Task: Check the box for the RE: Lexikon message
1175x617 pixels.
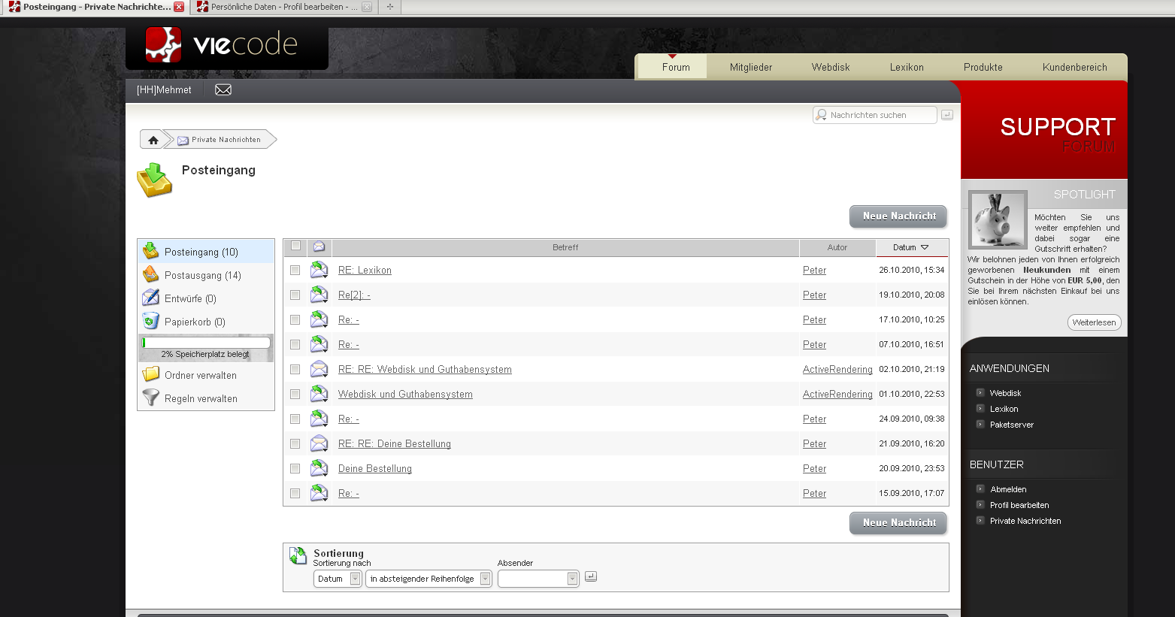Action: pos(295,270)
